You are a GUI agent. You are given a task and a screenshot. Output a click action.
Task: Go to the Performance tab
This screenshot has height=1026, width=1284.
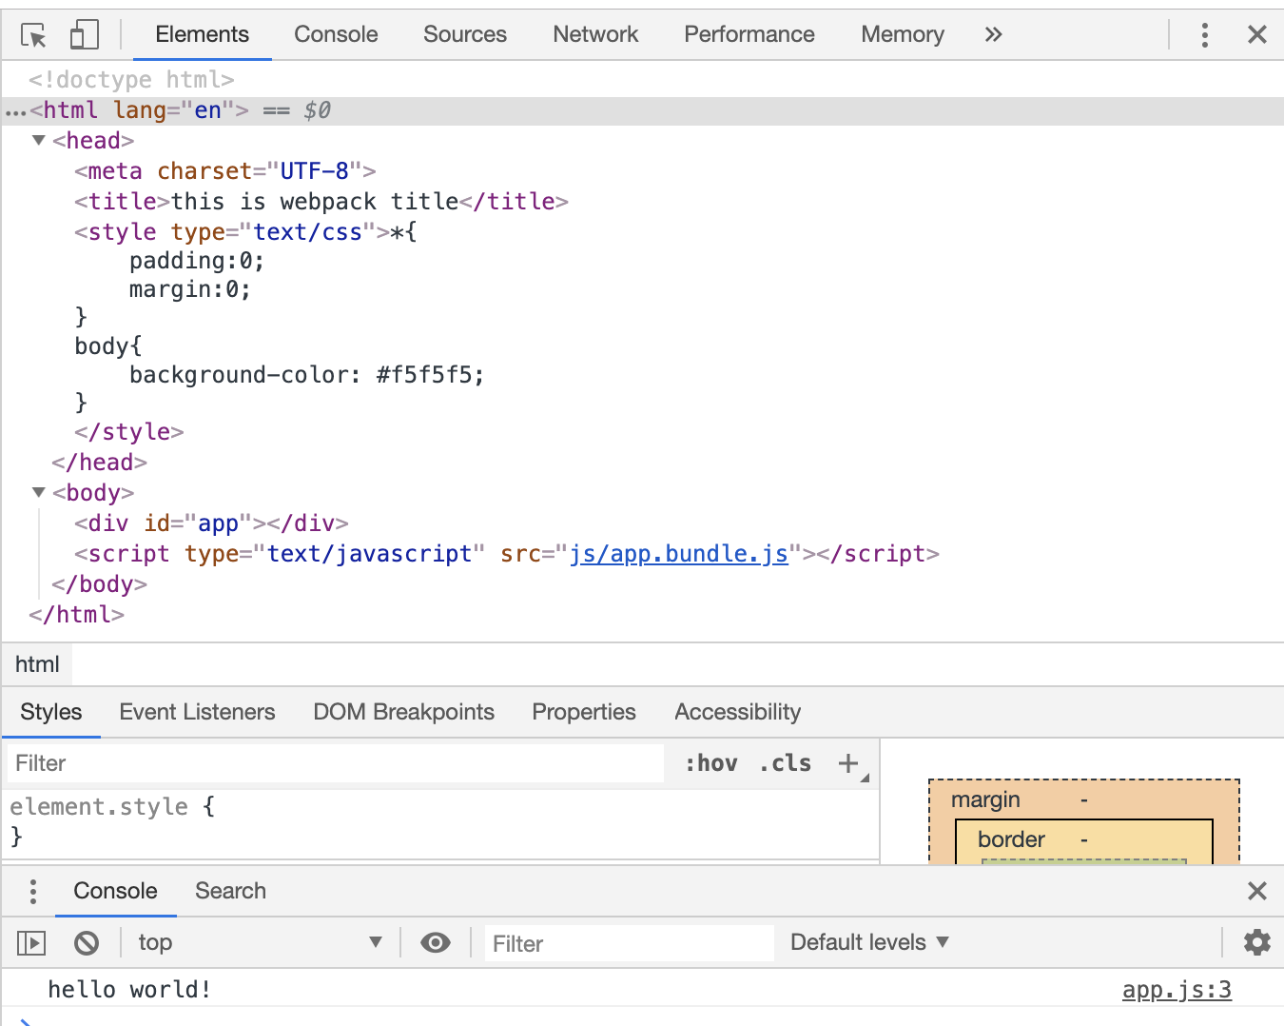749,34
